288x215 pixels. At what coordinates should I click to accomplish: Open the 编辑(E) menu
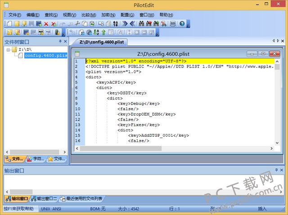(x=33, y=15)
